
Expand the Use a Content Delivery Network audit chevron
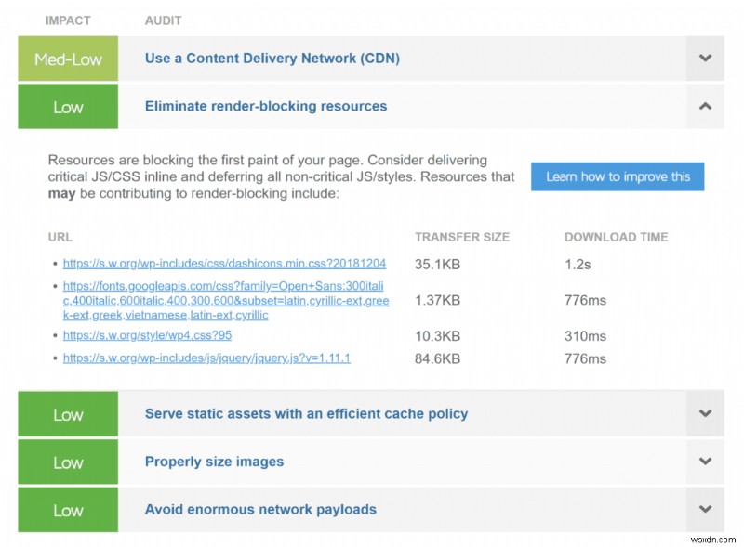(705, 59)
